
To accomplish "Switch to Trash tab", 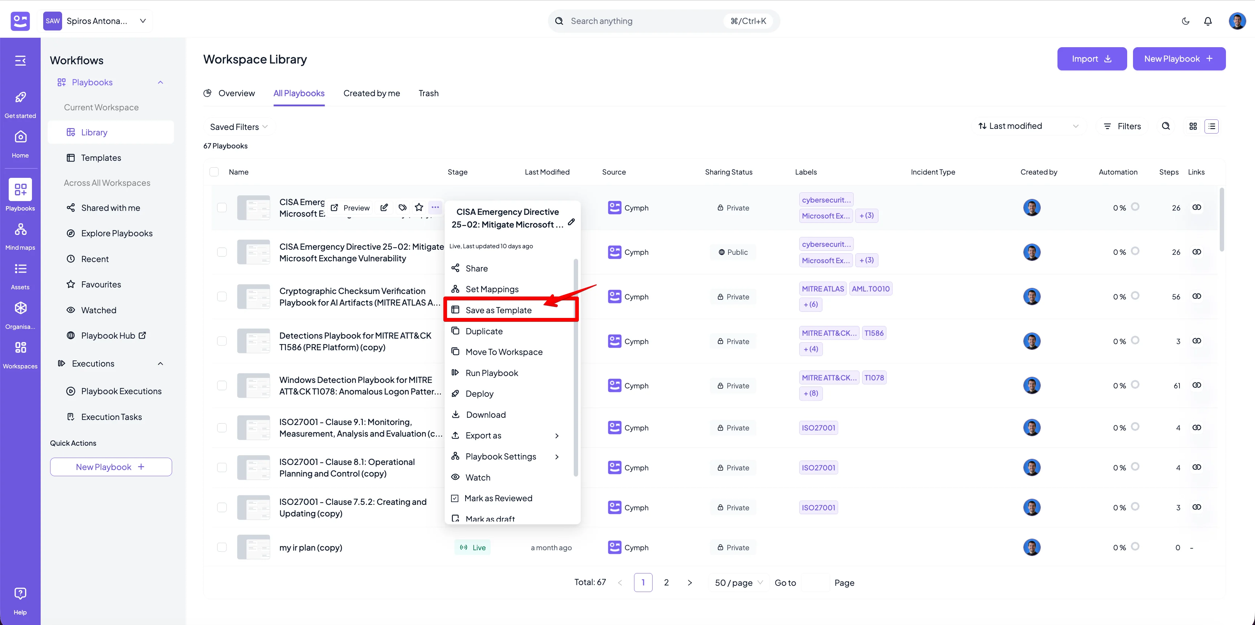I will (x=429, y=93).
